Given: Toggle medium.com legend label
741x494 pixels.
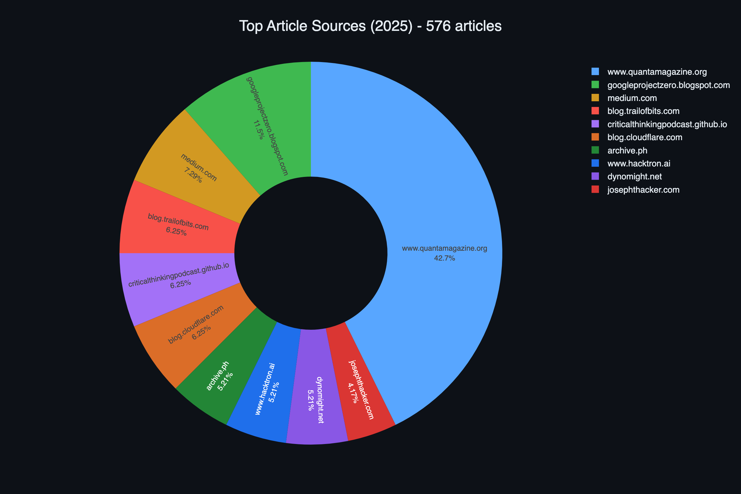Looking at the screenshot, I should tap(632, 98).
